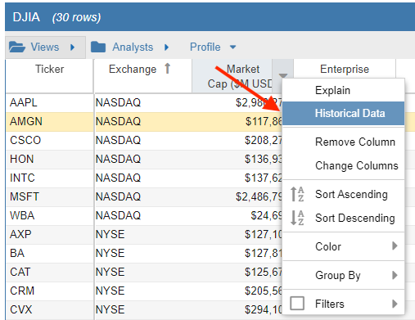Select the MSFT ticker row
415x320 pixels.
(x=144, y=196)
